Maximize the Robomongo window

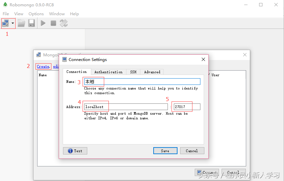[x=261, y=5]
